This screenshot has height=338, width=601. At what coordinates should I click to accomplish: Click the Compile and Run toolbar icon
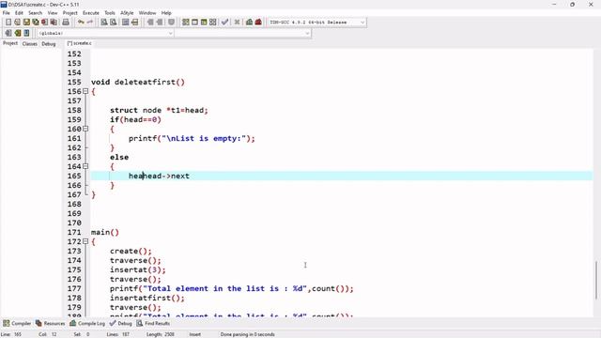204,23
